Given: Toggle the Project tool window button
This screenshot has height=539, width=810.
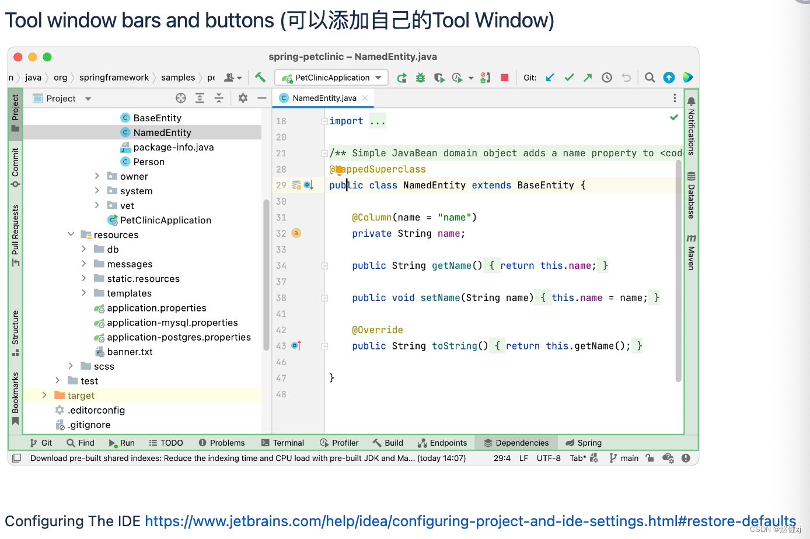Looking at the screenshot, I should click(15, 113).
